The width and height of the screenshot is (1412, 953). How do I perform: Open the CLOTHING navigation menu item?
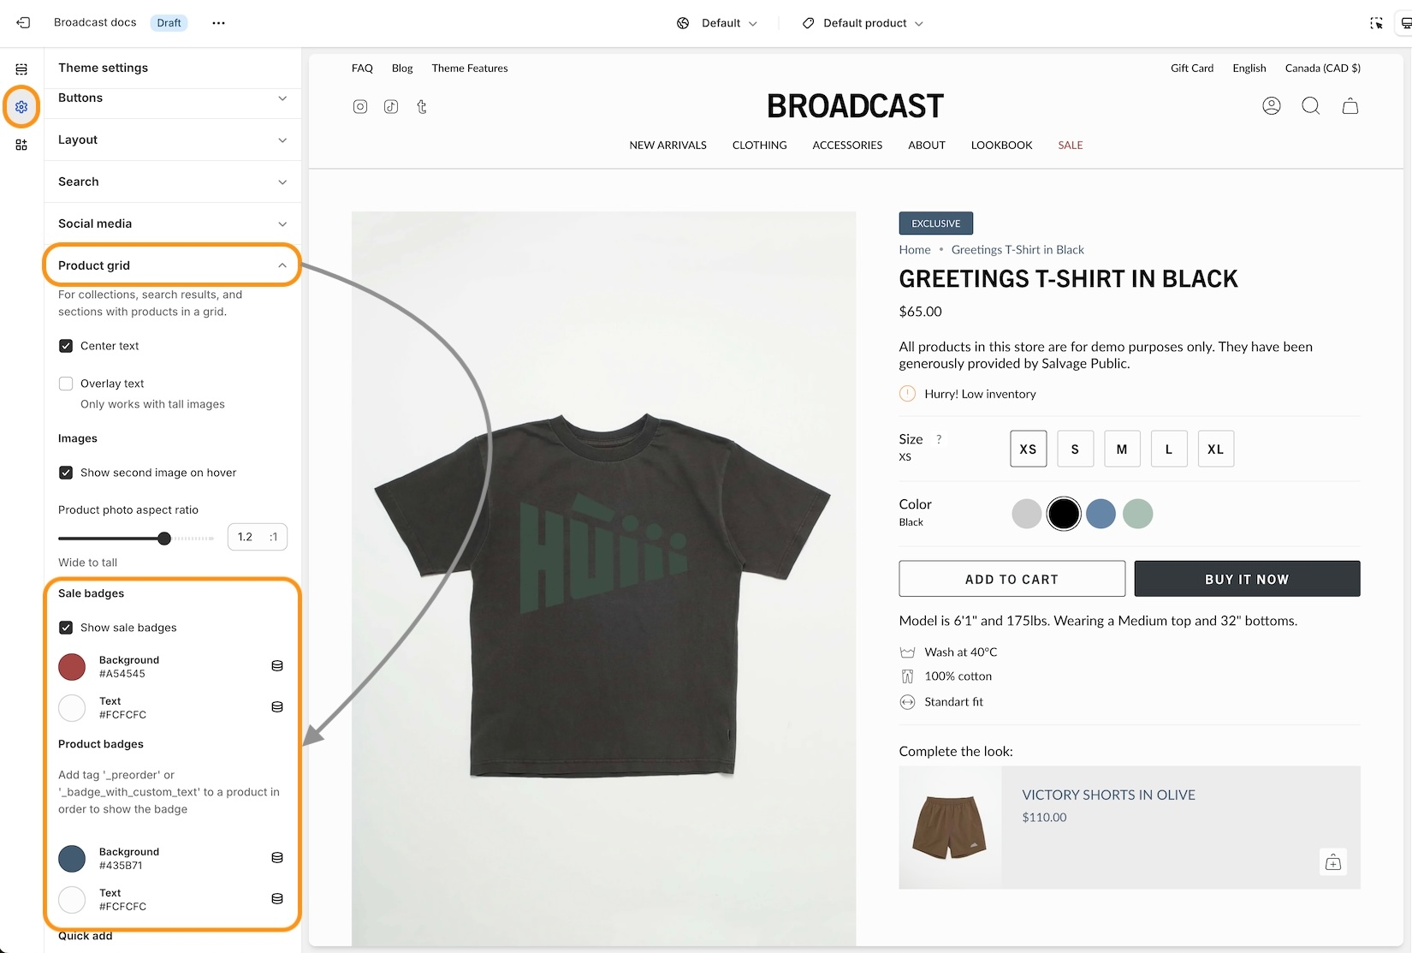point(759,146)
